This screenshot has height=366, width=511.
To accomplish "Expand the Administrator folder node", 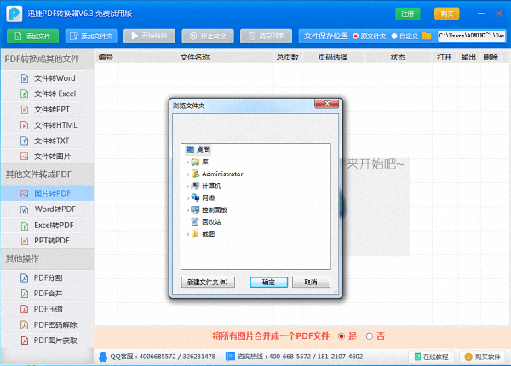I will point(187,174).
